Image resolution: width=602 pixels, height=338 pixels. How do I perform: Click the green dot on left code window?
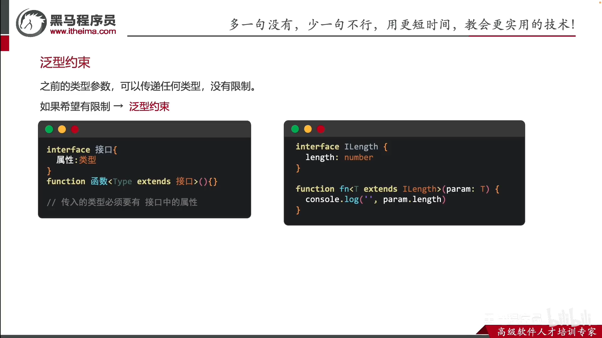49,129
